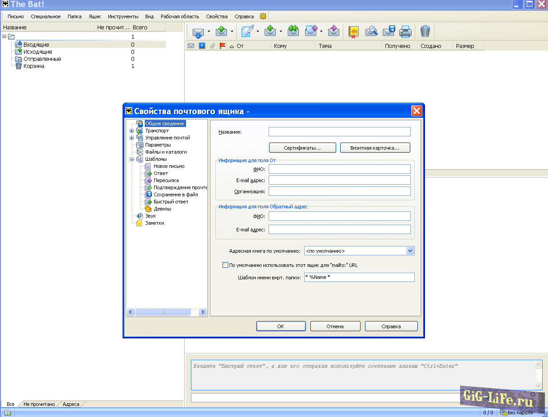
Task: Click the Название input field
Action: pos(339,132)
